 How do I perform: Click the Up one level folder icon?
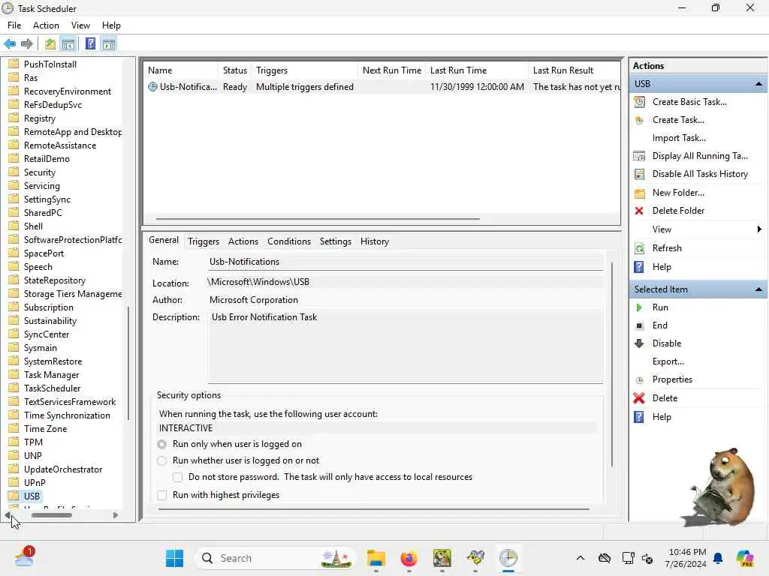tap(50, 44)
